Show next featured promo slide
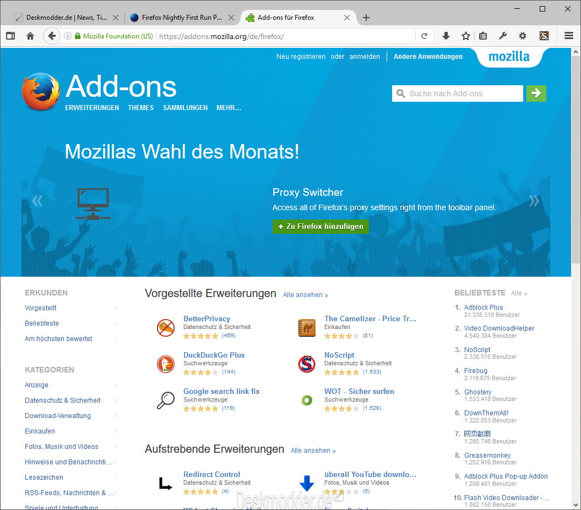The image size is (581, 510). [534, 201]
